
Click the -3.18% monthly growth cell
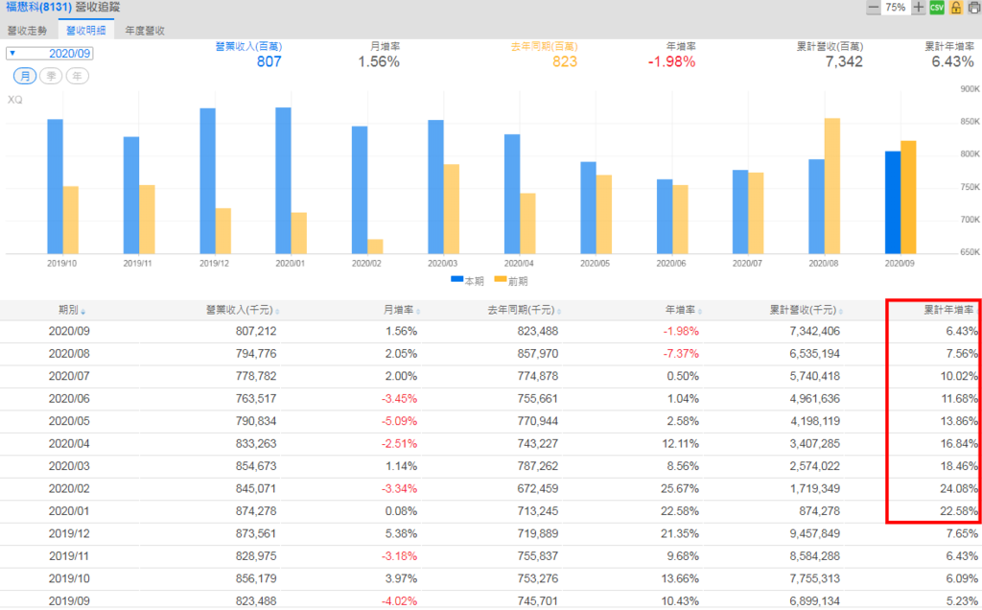tap(400, 556)
